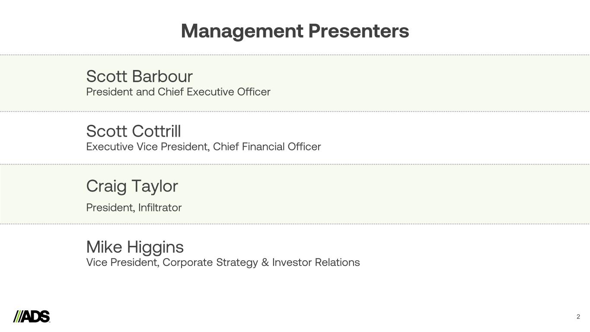Click the dotted divider beneath Craig Taylor's section
Viewport: 590px width, 332px height.
click(x=295, y=224)
